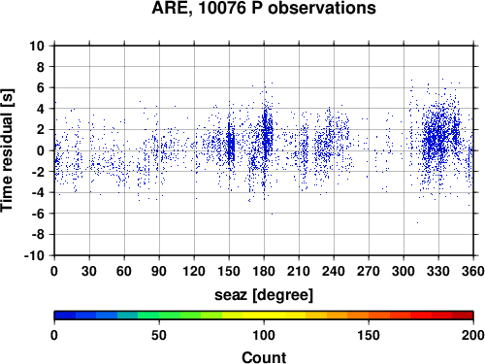Viewport: 485px width, 364px height.
Task: Click the x-axis tick label 180
Action: pyautogui.click(x=264, y=271)
